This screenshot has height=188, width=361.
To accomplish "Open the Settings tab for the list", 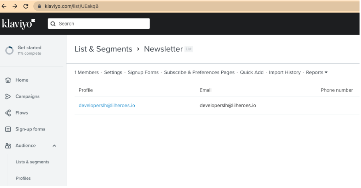I will pos(113,73).
